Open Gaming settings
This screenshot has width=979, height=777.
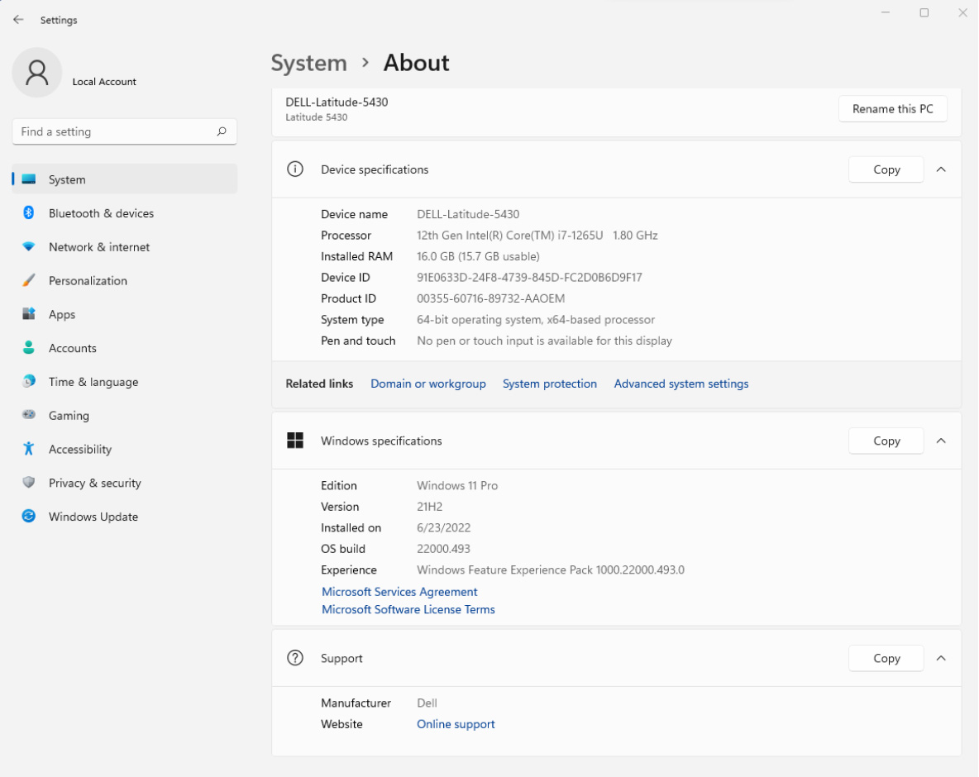click(x=124, y=416)
